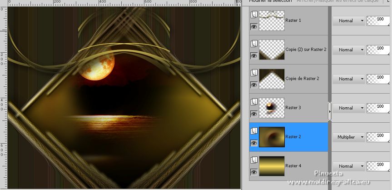This screenshot has height=190, width=392.
Task: Adjust the opacity slider of Raster 4
Action: click(x=378, y=166)
